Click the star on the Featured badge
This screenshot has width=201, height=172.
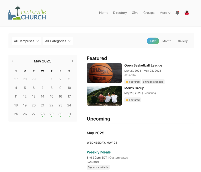pos(127,82)
